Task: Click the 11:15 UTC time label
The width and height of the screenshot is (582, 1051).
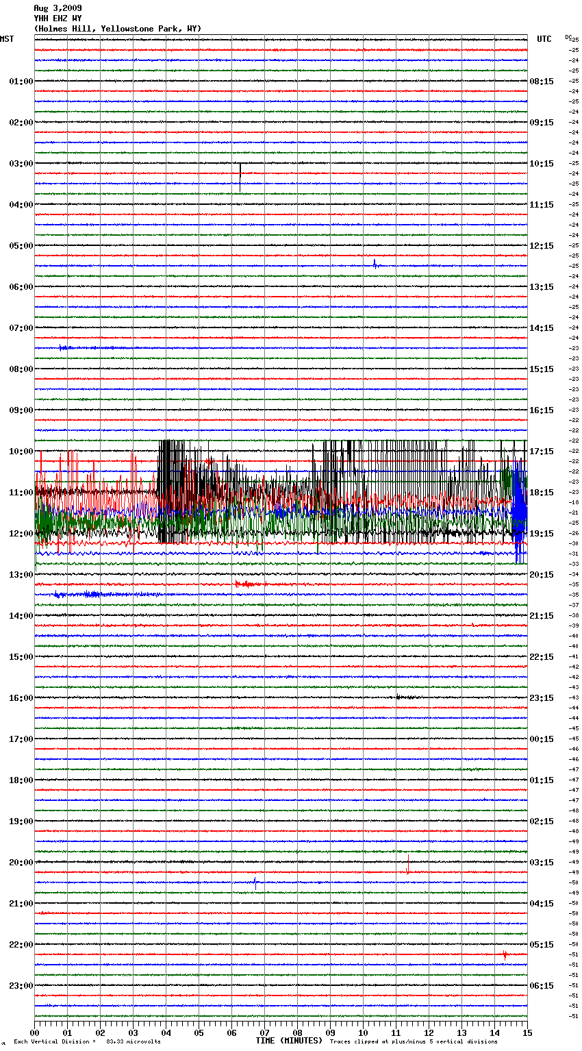Action: click(x=542, y=205)
